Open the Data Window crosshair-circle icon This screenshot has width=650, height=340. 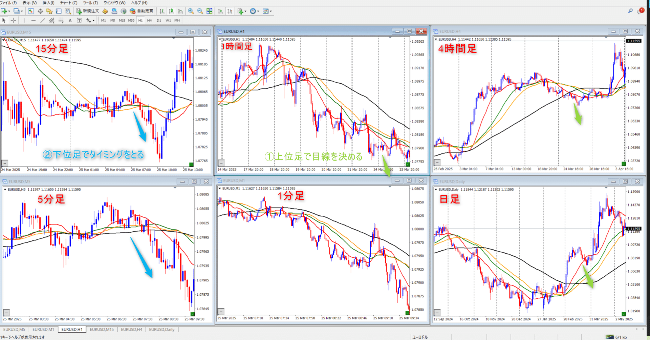click(x=40, y=11)
